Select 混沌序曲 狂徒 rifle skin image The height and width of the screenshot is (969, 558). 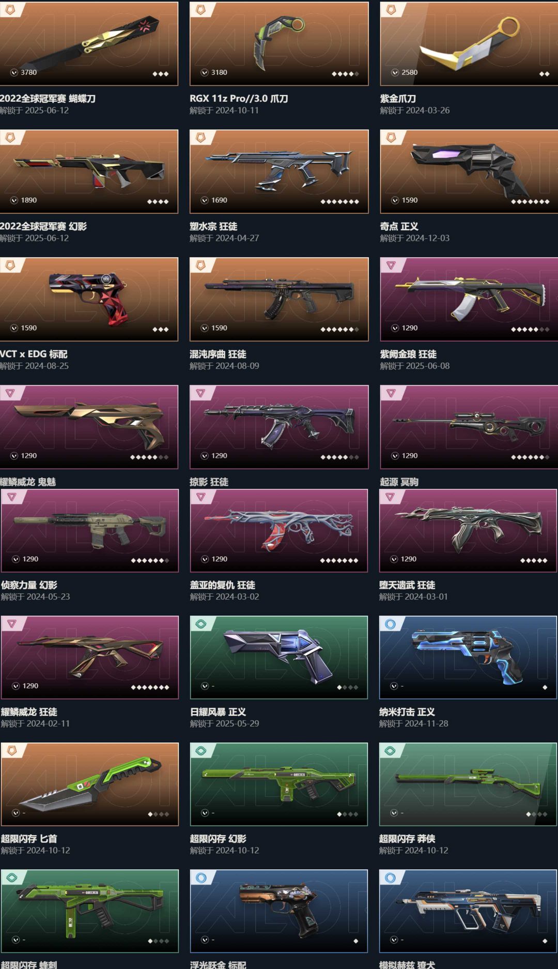click(x=279, y=299)
